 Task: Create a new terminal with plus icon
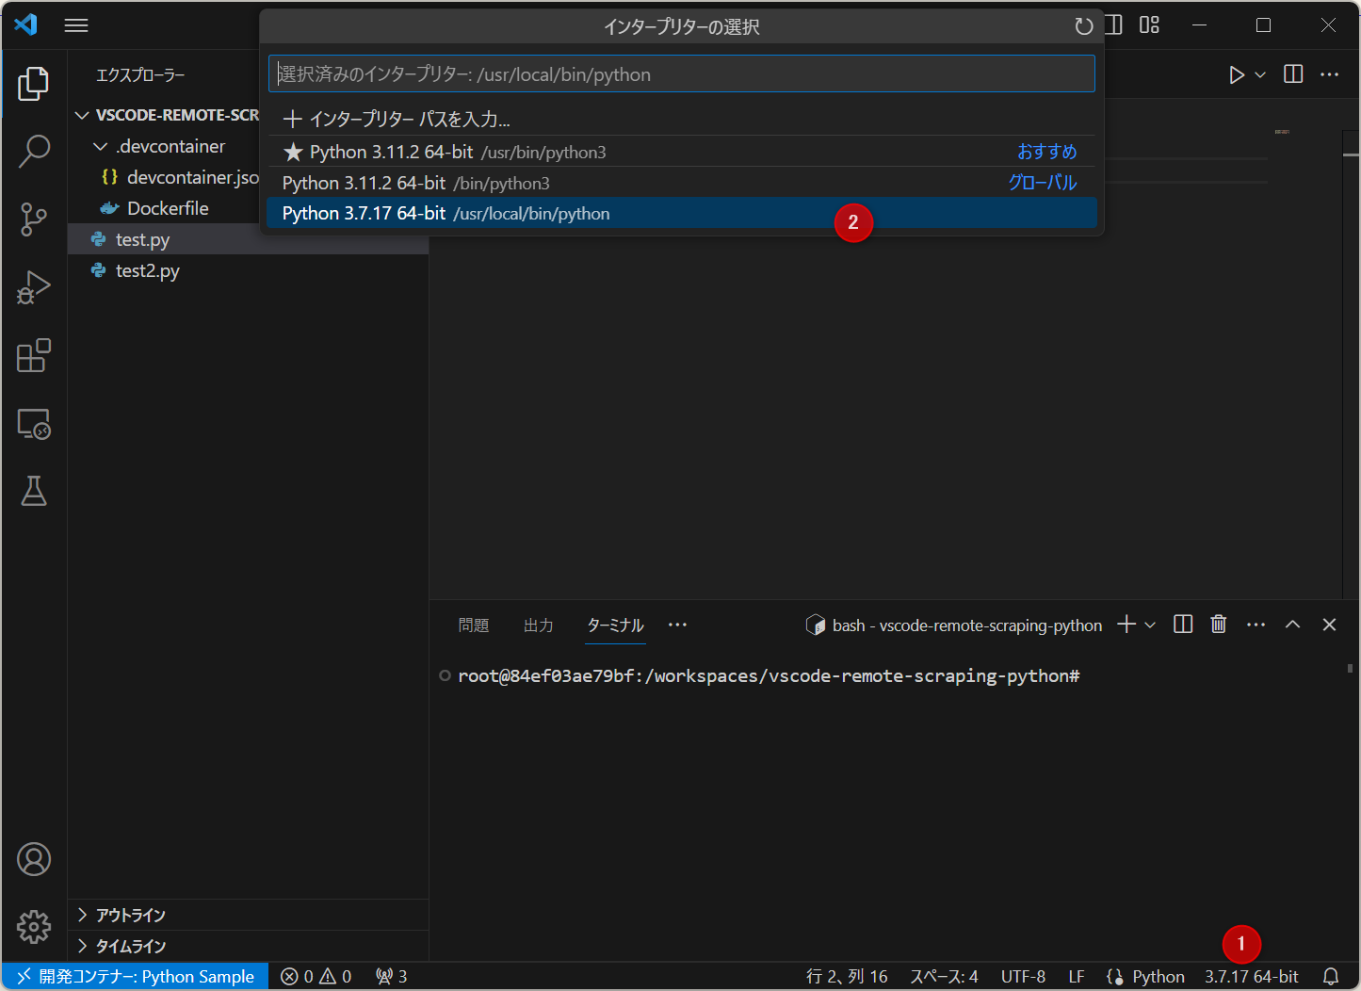pyautogui.click(x=1126, y=625)
